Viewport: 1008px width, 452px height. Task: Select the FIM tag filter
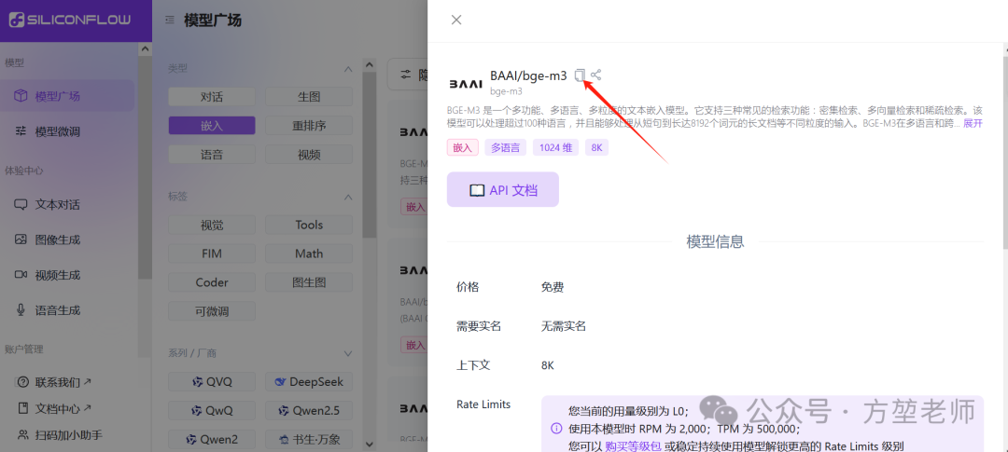pyautogui.click(x=212, y=253)
